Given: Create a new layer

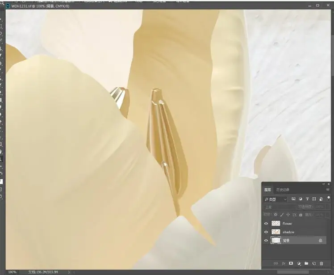Looking at the screenshot, I should (x=314, y=263).
